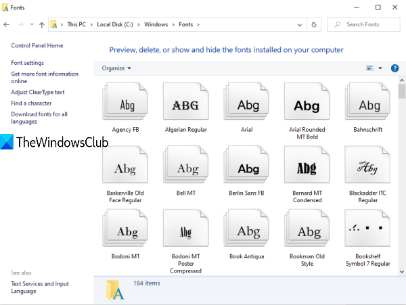Image resolution: width=406 pixels, height=305 pixels.
Task: Open Adjust ClearType text link
Action: coord(37,92)
